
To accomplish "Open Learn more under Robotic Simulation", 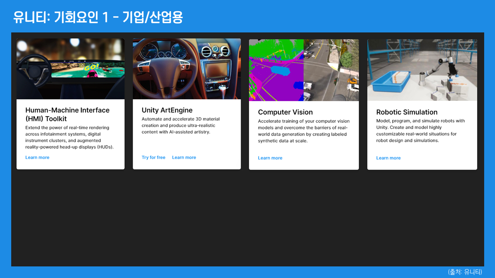I will [x=388, y=158].
